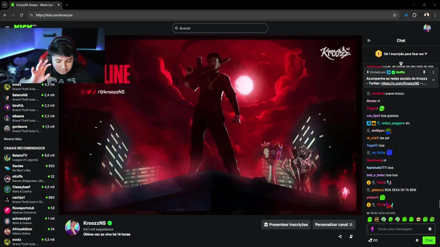This screenshot has height=247, width=440.
Task: Bookmark page with star icon
Action: pos(395,15)
